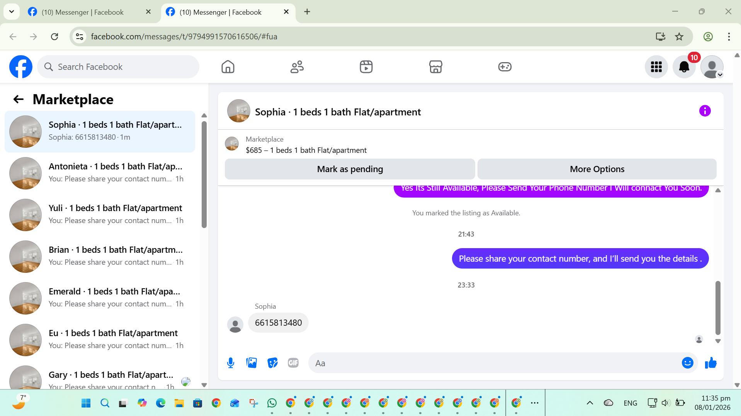Bookmark this page with the star

point(679,37)
